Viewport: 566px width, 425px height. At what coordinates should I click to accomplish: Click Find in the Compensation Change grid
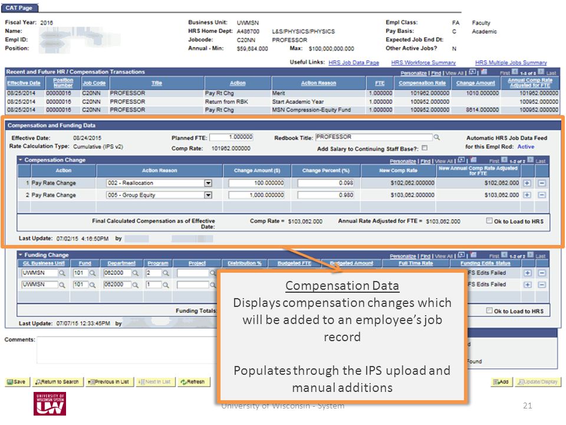426,161
